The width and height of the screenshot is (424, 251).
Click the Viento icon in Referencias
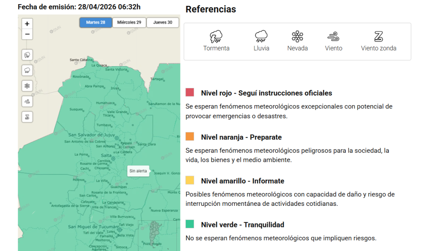coord(333,37)
